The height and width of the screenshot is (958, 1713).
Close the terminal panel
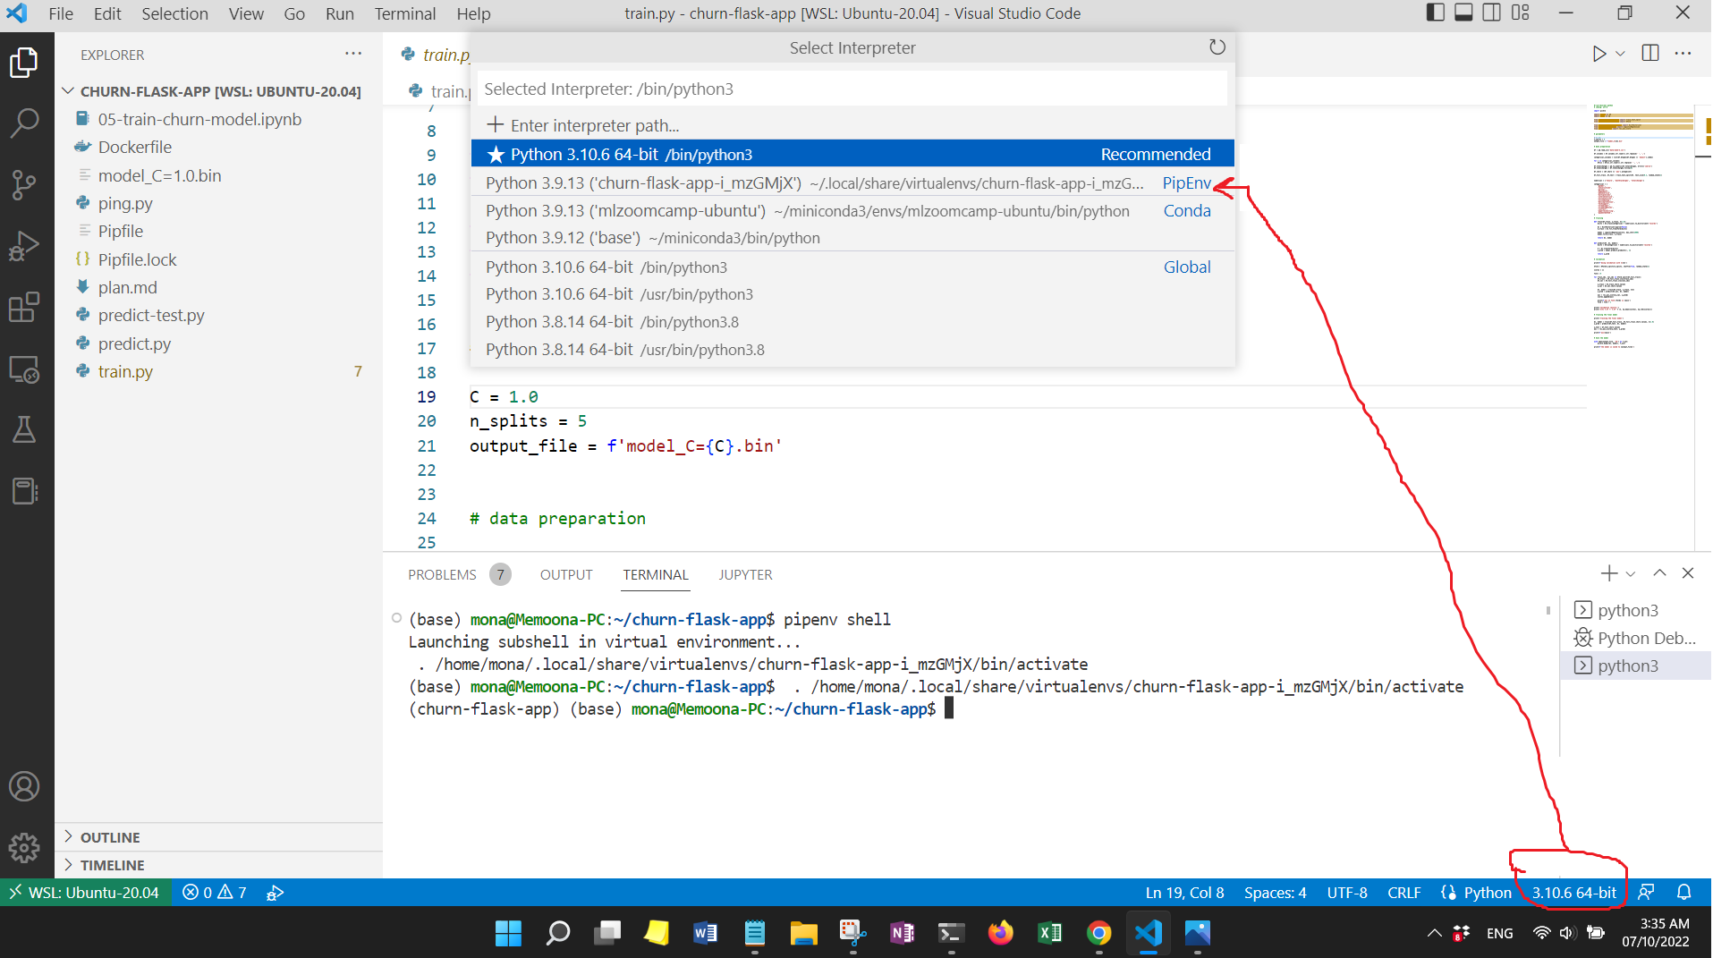pyautogui.click(x=1688, y=573)
